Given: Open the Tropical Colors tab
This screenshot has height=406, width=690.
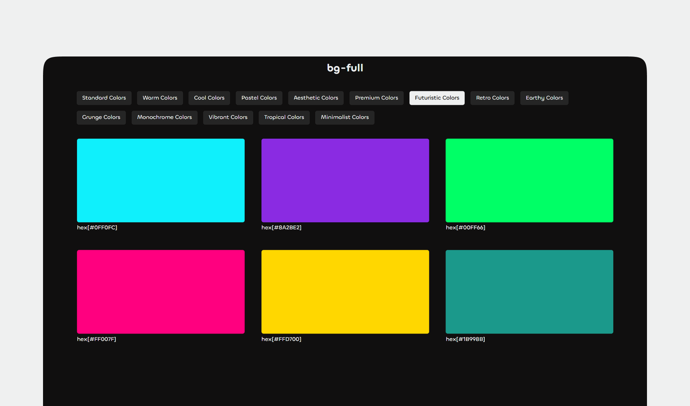Looking at the screenshot, I should [284, 117].
